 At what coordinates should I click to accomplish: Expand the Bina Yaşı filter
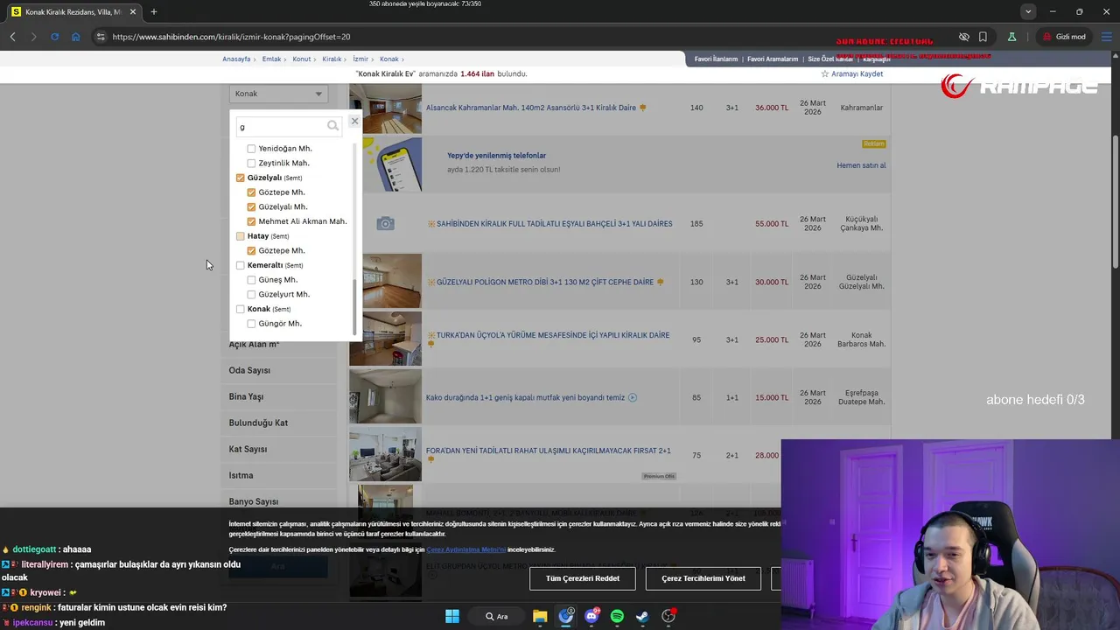point(246,396)
